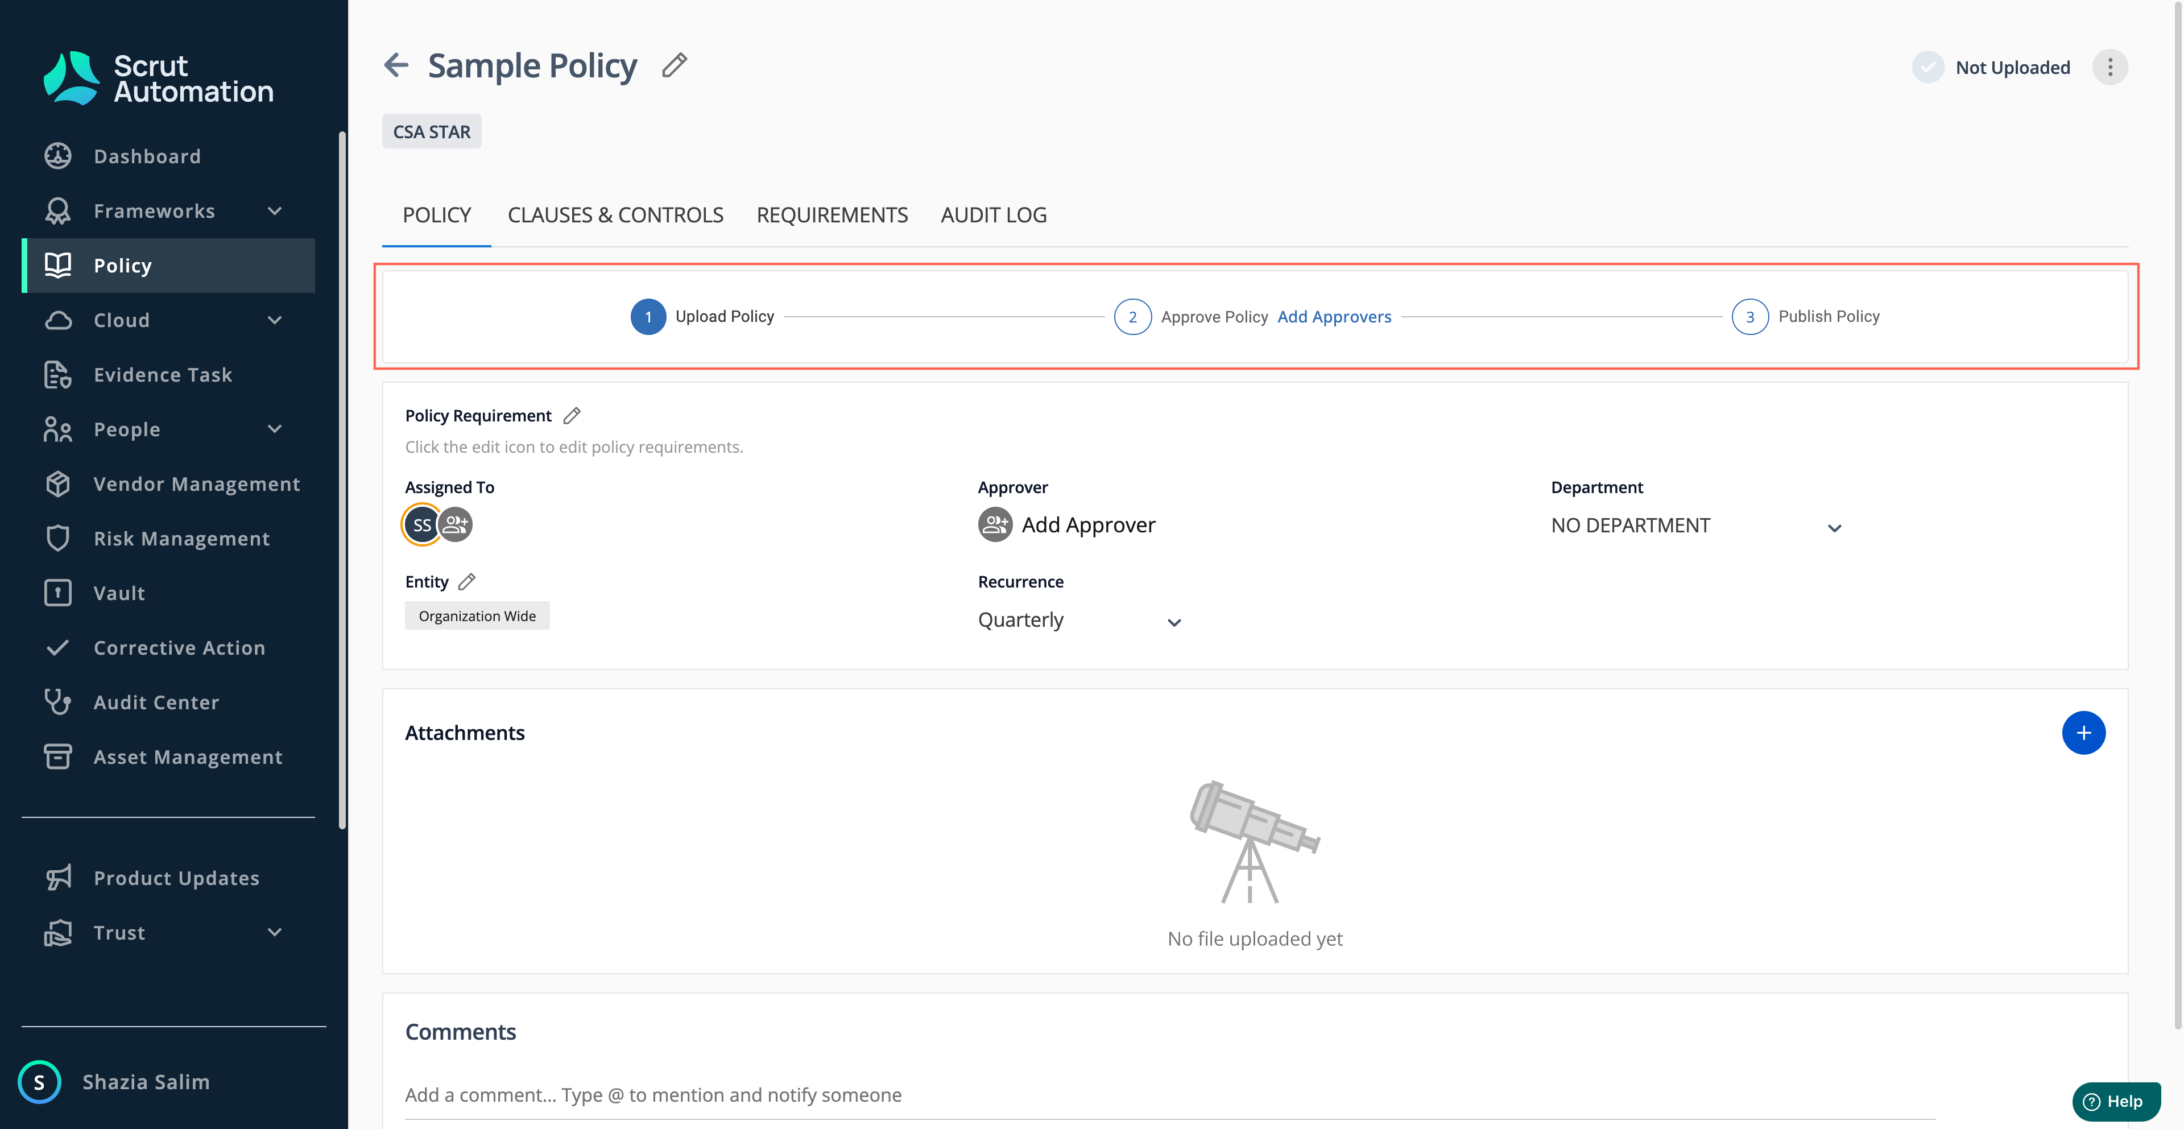Go back using the left arrow

click(396, 64)
